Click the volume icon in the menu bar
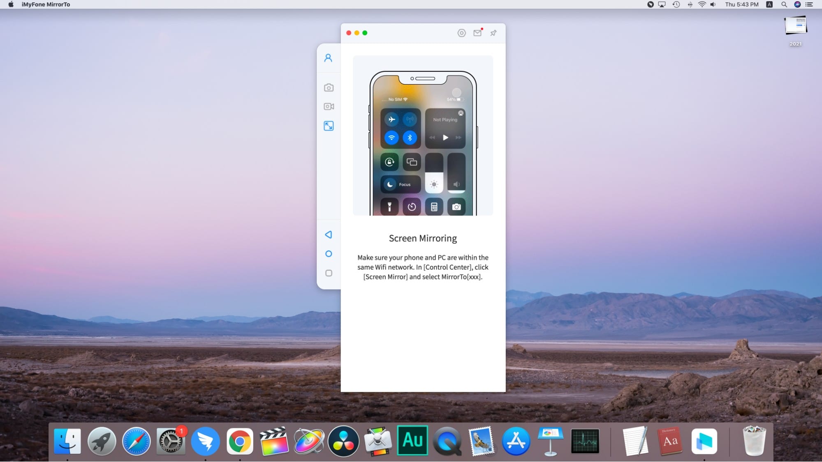Image resolution: width=822 pixels, height=462 pixels. (713, 5)
